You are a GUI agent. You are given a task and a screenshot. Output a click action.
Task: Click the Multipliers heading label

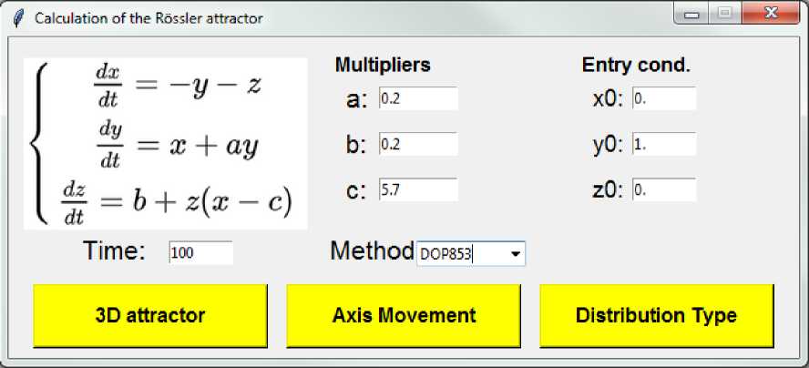[x=383, y=65]
